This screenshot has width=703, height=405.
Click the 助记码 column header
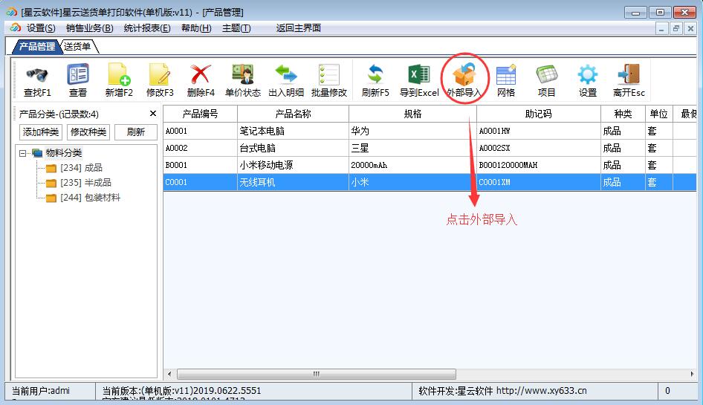539,114
